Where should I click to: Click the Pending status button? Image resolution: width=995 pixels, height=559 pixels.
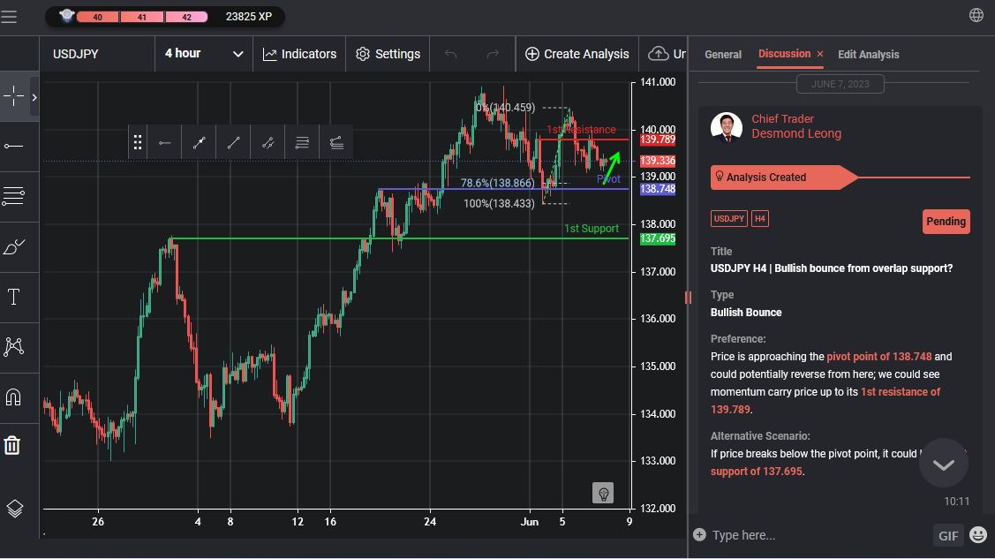point(946,222)
